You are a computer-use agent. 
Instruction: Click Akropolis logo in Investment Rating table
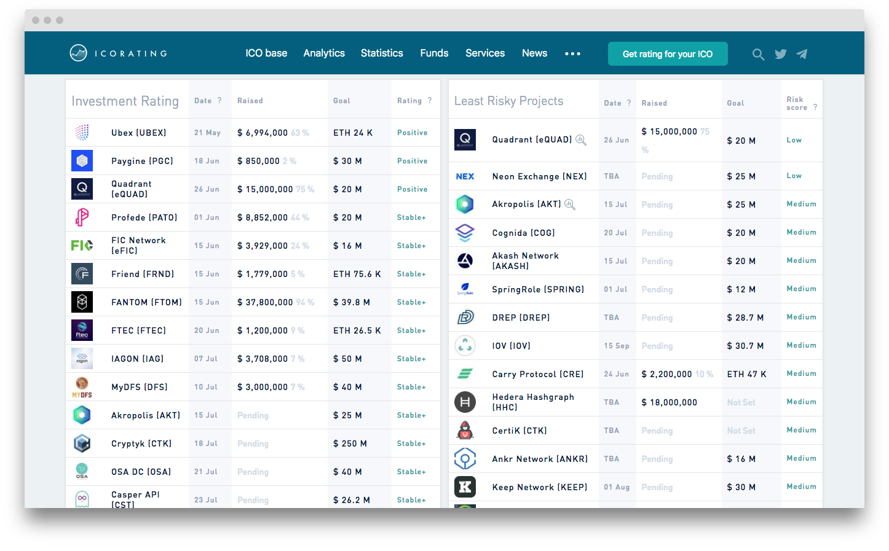[82, 415]
